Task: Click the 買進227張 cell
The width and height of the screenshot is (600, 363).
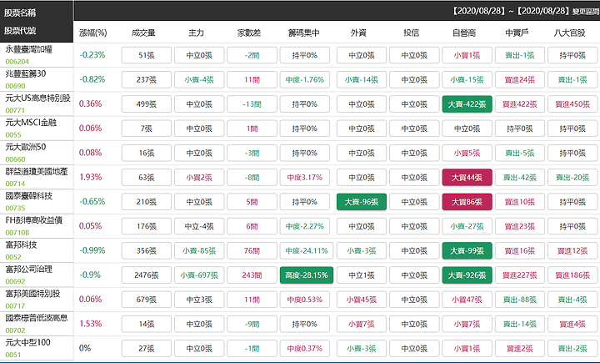Action: point(520,275)
